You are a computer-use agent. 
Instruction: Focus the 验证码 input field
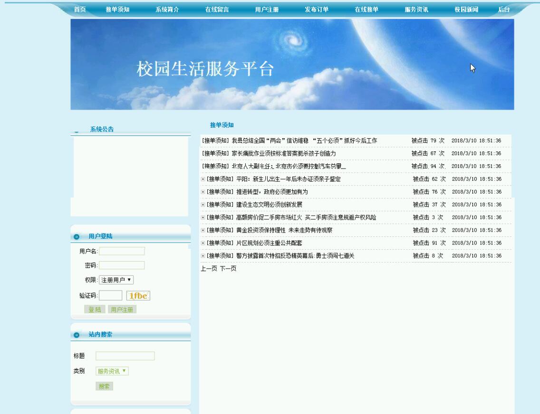(111, 295)
